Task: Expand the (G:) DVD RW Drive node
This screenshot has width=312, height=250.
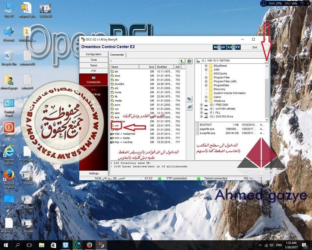Action: (x=201, y=117)
